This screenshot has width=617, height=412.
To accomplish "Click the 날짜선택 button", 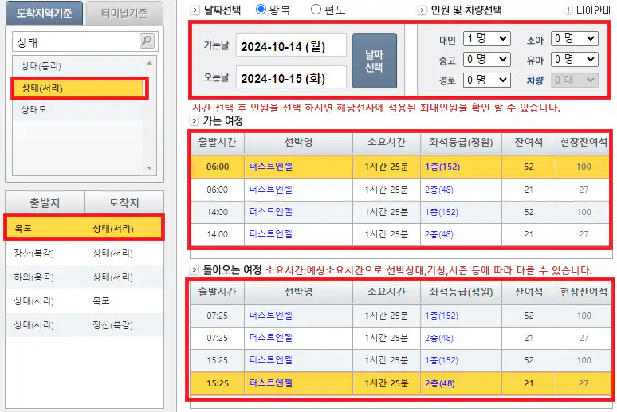I will (x=374, y=61).
